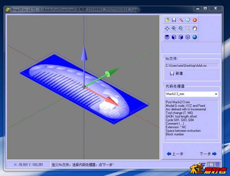The width and height of the screenshot is (230, 176).
Task: Select the zoom window rectangle tool
Action: tap(188, 28)
